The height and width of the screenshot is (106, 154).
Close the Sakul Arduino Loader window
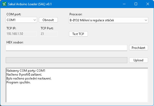pyautogui.click(x=148, y=4)
